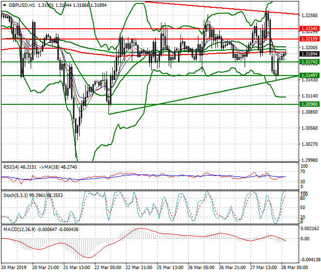Click the green 1.31742 support level label
321x273 pixels.
tap(309, 61)
